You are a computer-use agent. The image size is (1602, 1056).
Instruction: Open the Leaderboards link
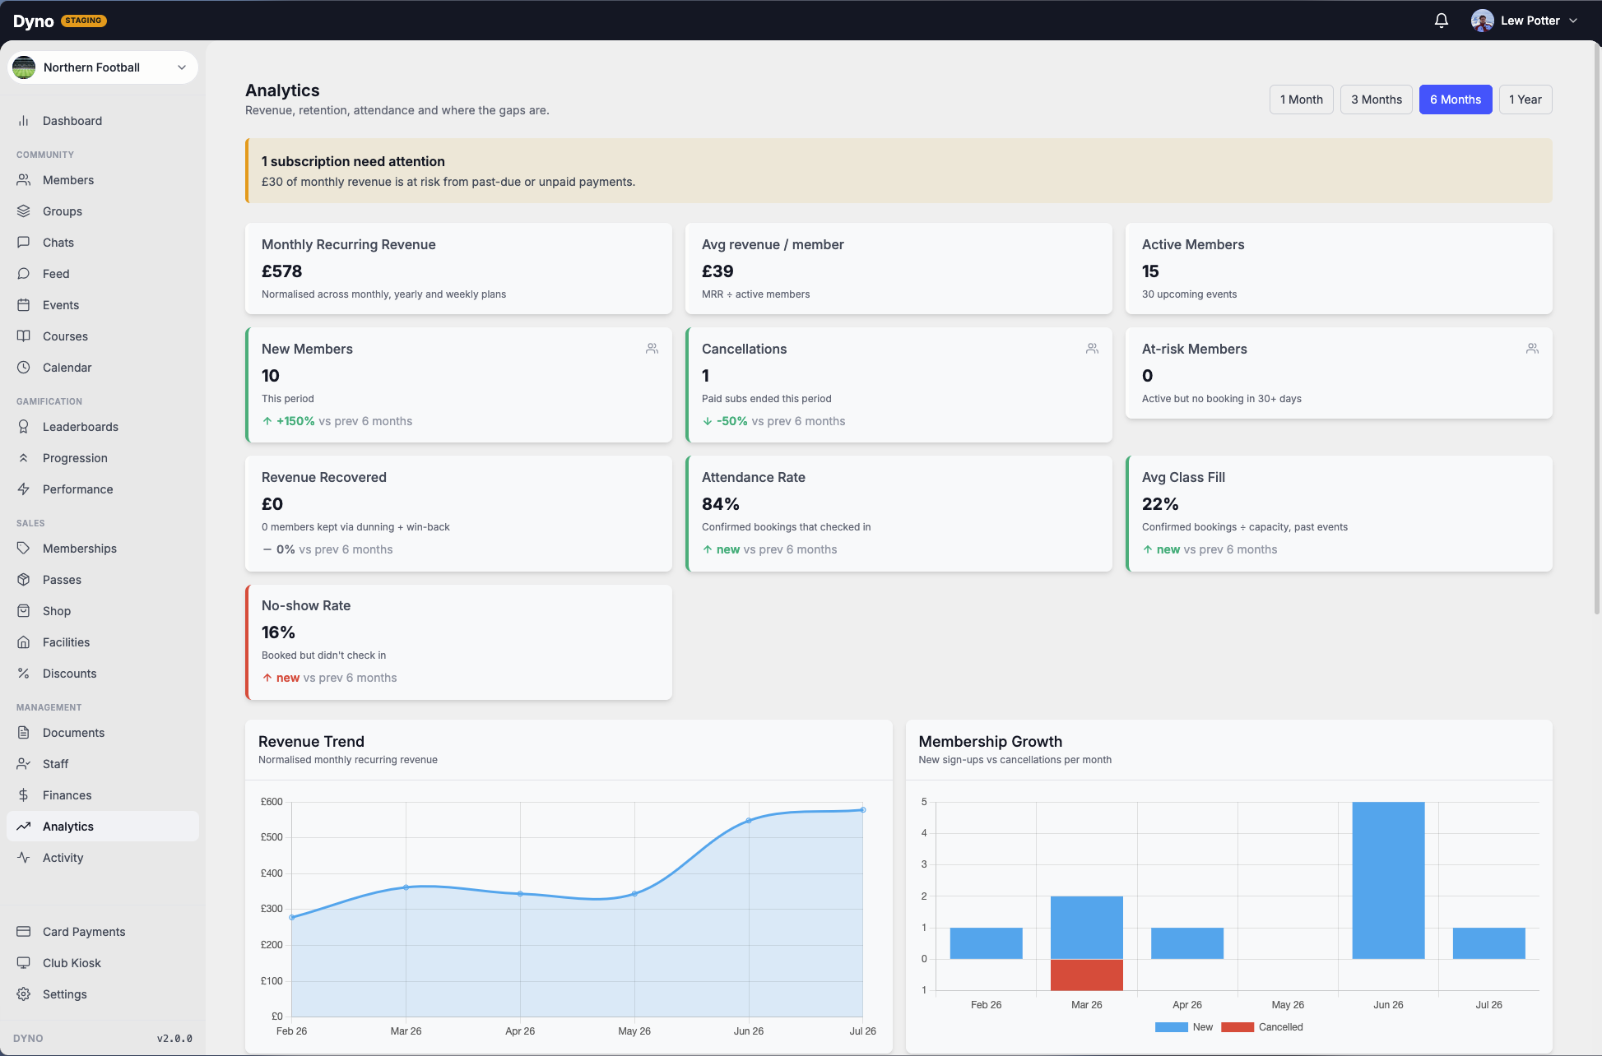(103, 427)
